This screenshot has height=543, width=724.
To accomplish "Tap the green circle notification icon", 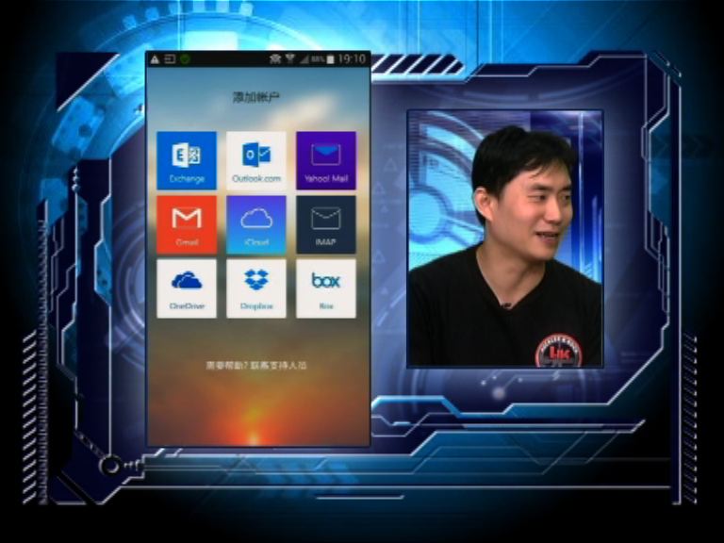I will coord(185,59).
